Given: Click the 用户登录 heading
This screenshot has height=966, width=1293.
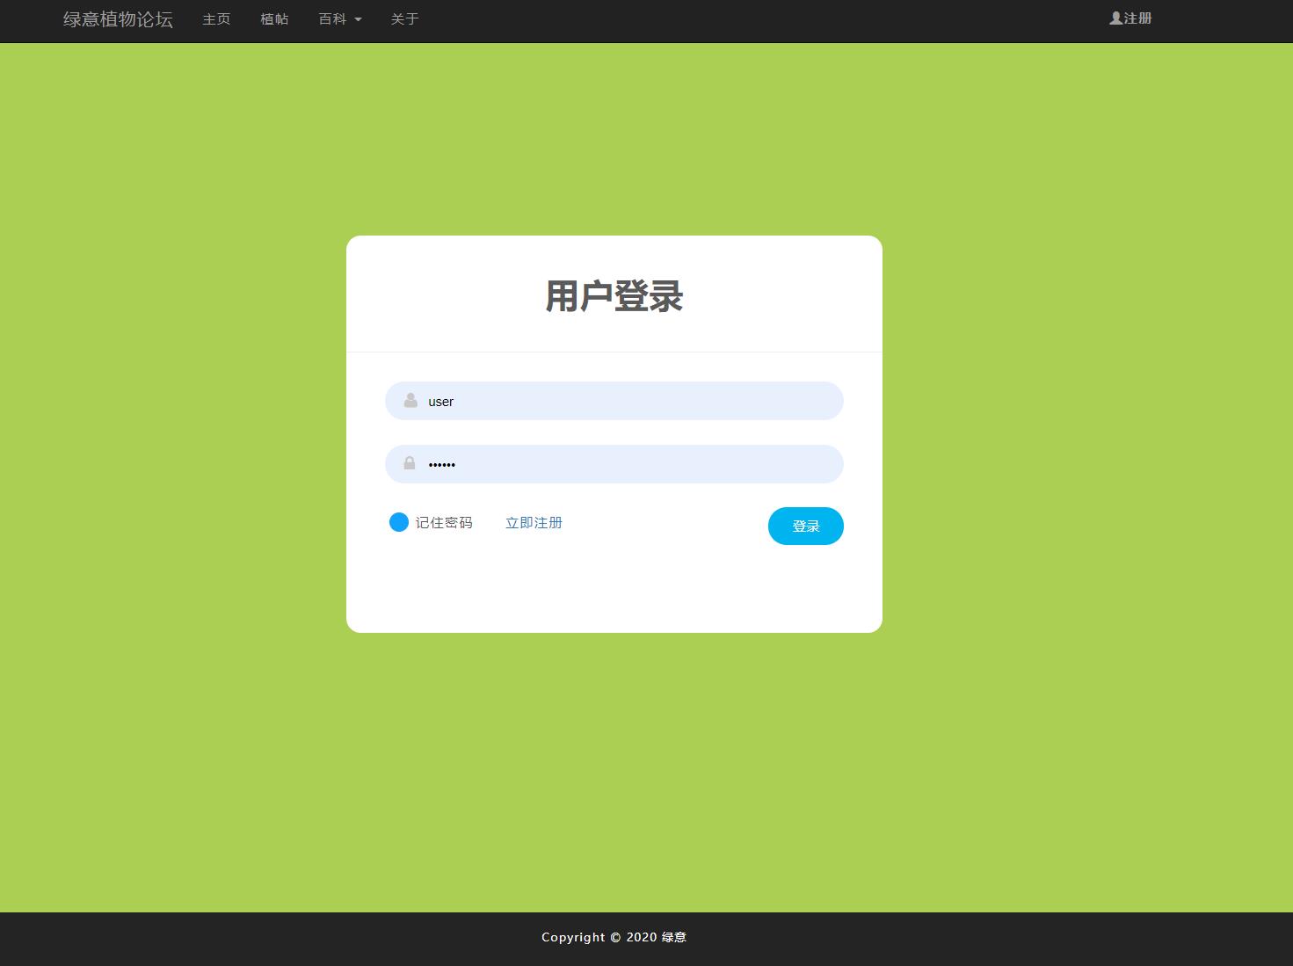Looking at the screenshot, I should 614,296.
